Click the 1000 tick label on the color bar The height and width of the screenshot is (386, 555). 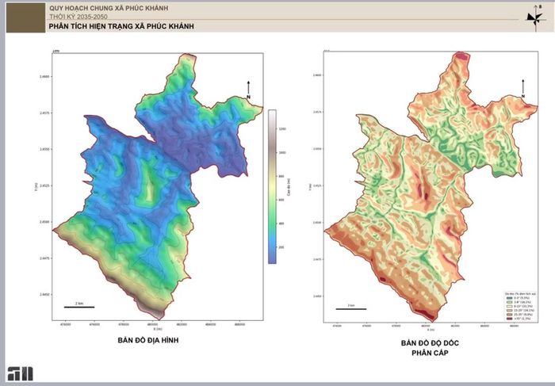coord(282,152)
